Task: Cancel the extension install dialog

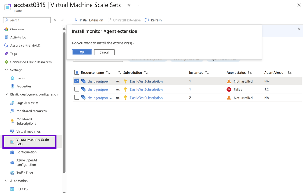Action: click(104, 52)
